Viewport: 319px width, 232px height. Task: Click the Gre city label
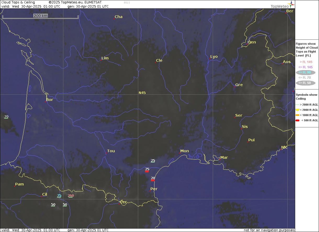click(x=239, y=85)
